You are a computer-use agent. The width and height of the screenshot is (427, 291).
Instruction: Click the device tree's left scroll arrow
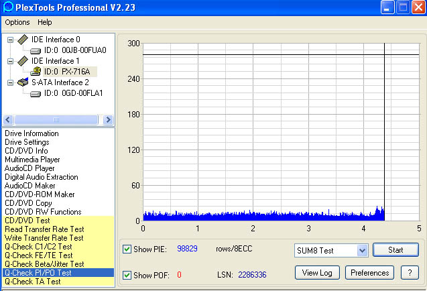click(x=8, y=119)
